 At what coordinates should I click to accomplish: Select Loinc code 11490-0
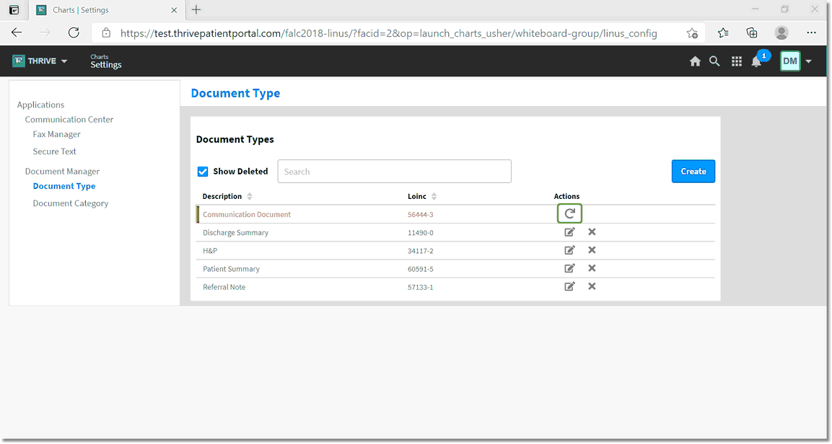coord(420,233)
